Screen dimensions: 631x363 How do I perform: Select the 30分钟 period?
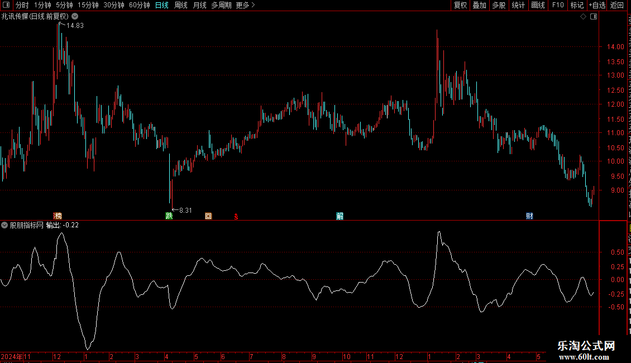point(114,5)
